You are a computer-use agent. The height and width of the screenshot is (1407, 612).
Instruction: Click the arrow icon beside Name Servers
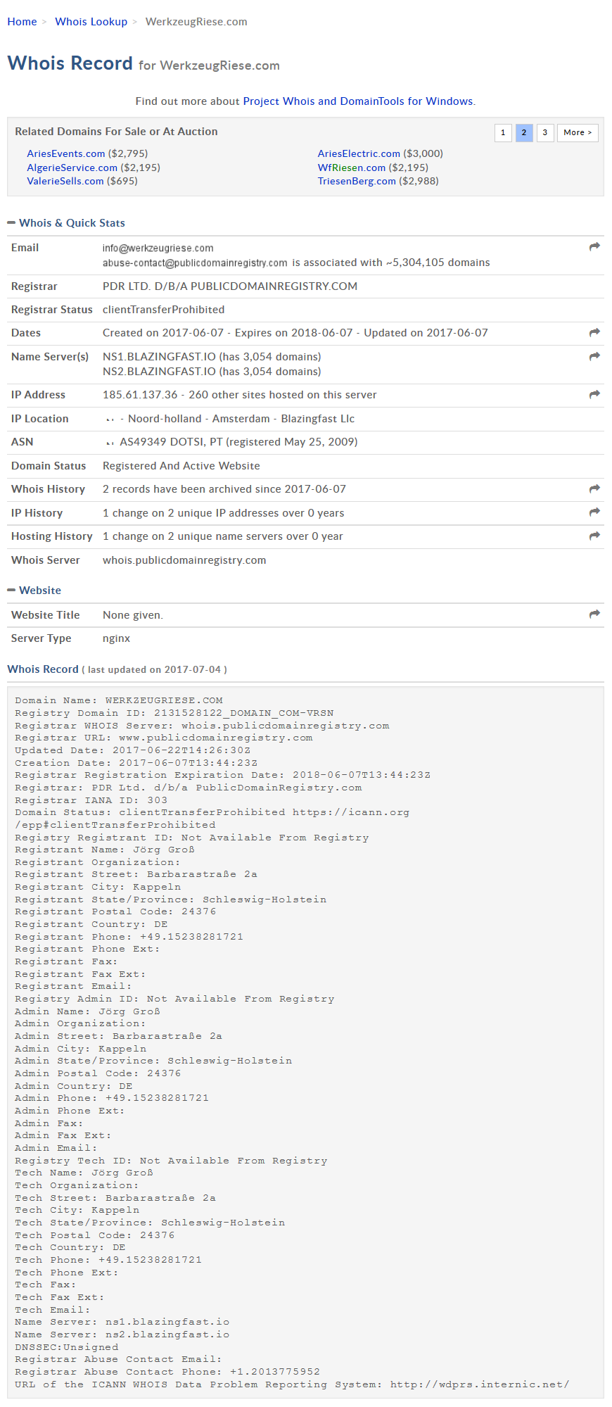(x=594, y=356)
